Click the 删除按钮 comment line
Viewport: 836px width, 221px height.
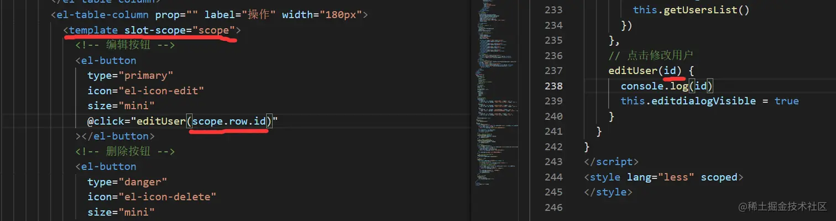pyautogui.click(x=126, y=151)
